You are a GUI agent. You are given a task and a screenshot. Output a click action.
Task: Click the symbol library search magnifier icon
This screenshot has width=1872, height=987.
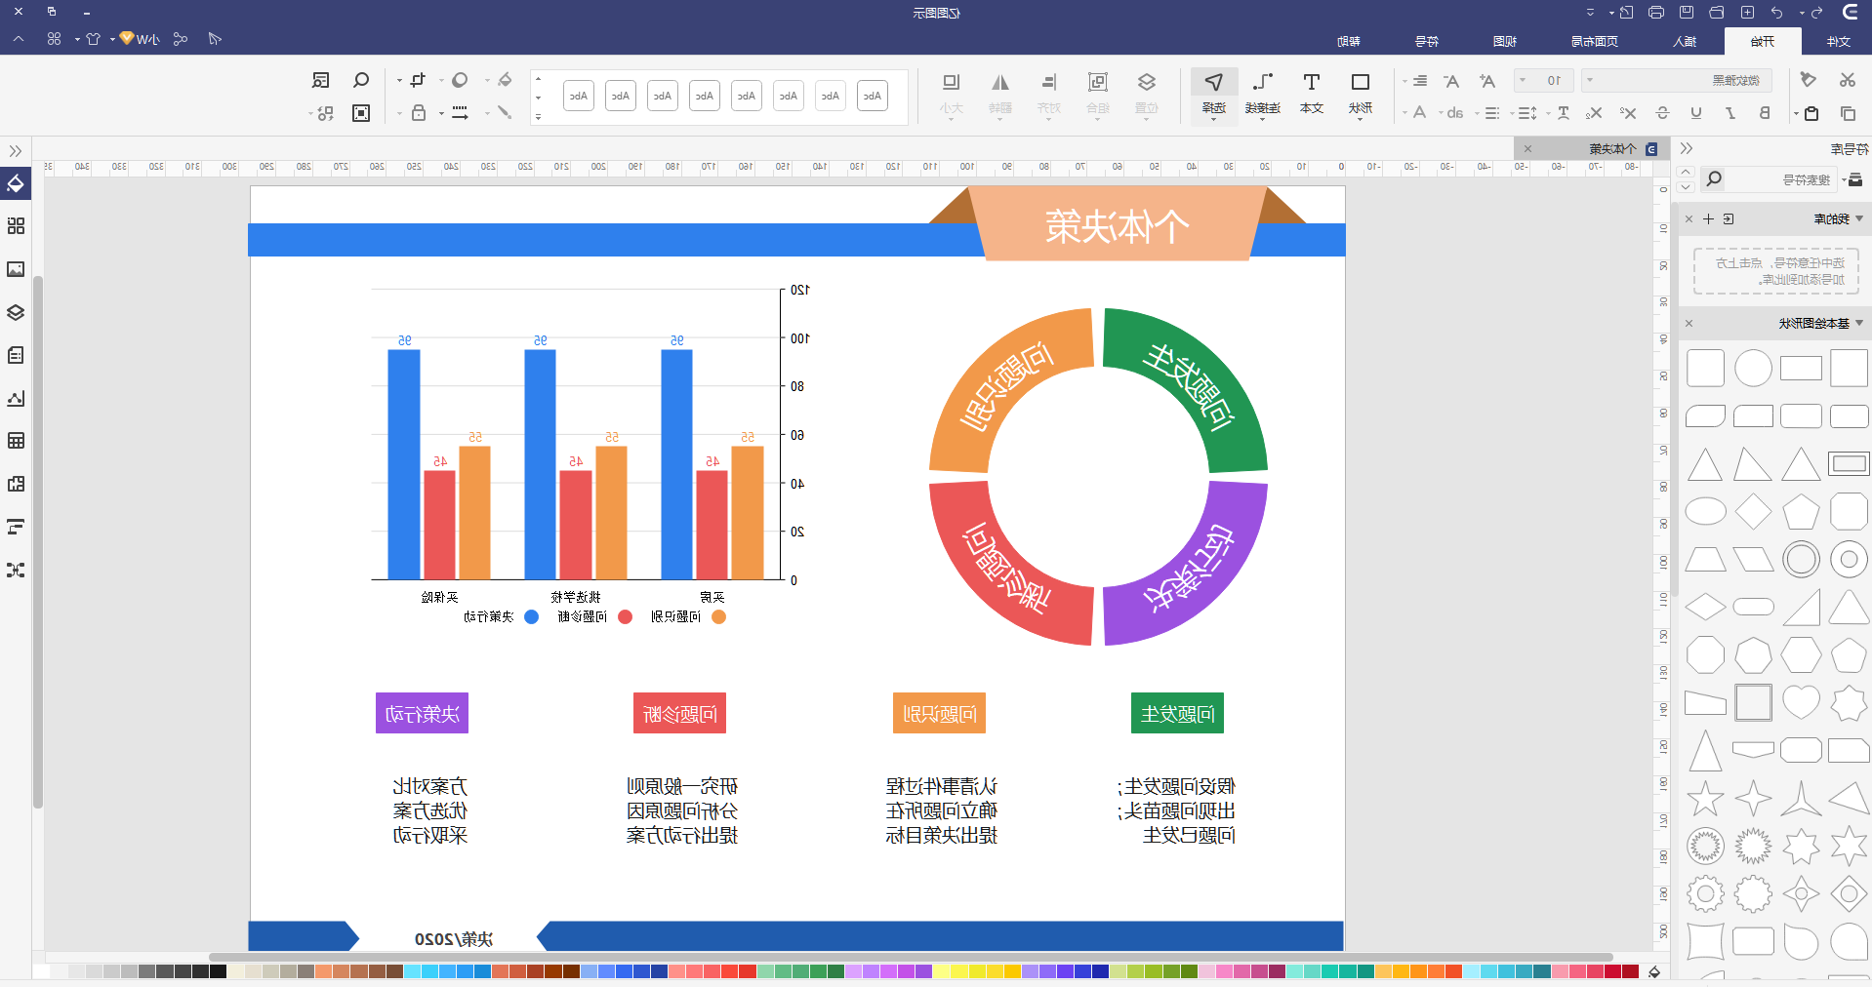pyautogui.click(x=1714, y=178)
